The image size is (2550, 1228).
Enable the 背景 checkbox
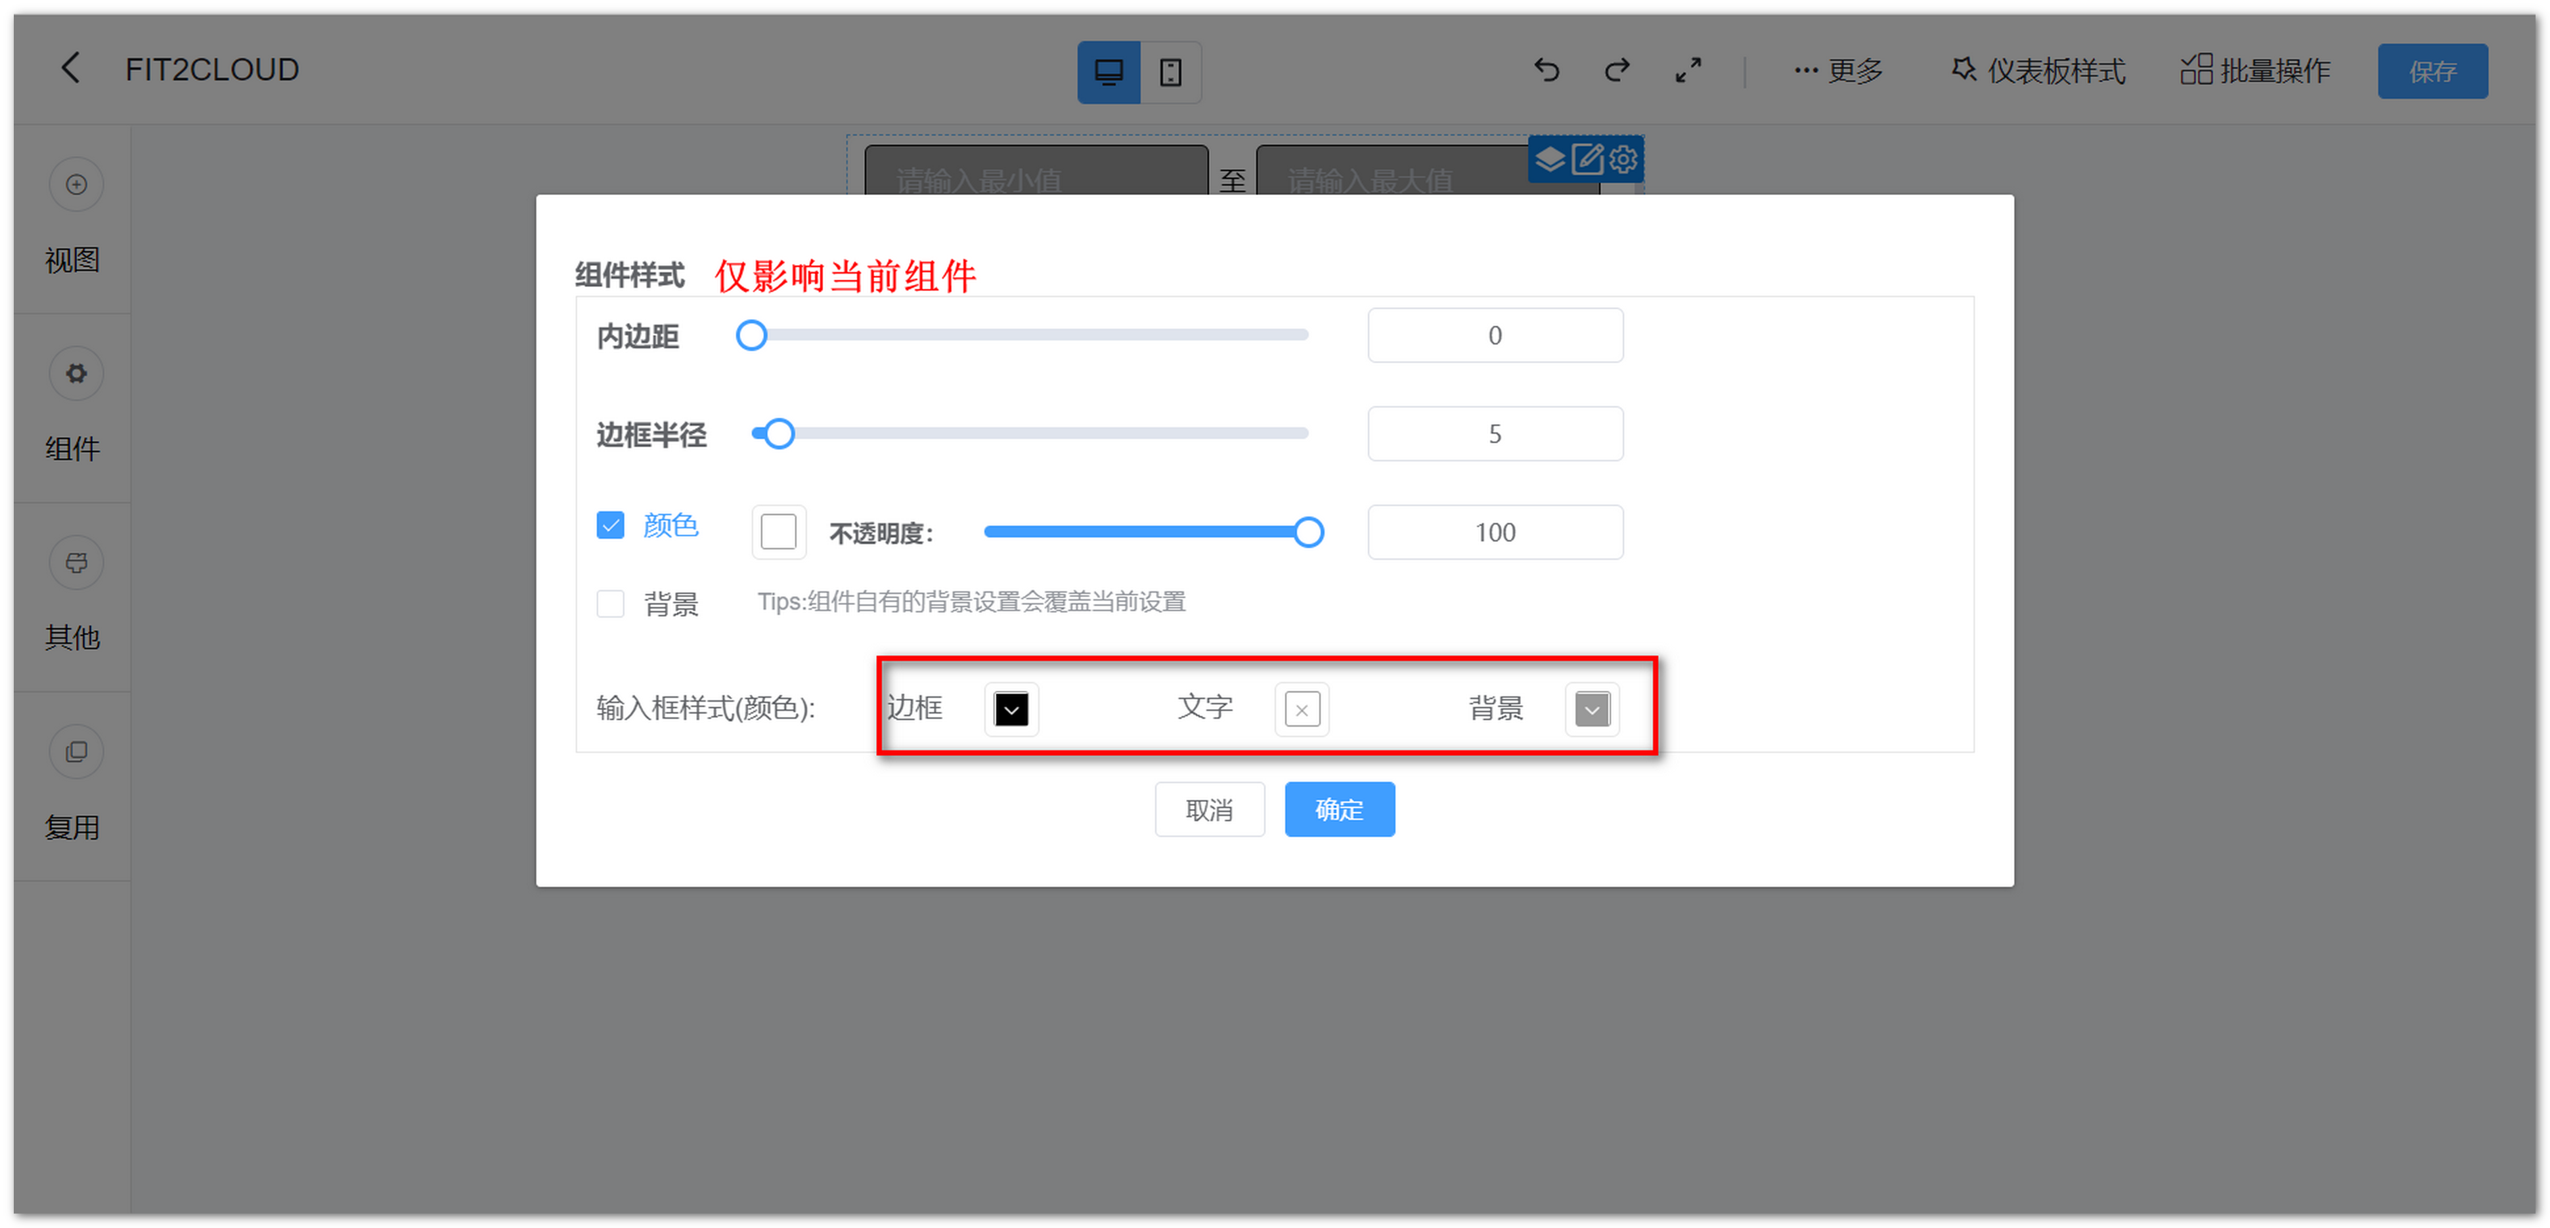point(611,603)
